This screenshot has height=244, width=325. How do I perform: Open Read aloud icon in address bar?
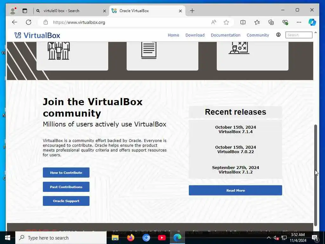pyautogui.click(x=214, y=22)
